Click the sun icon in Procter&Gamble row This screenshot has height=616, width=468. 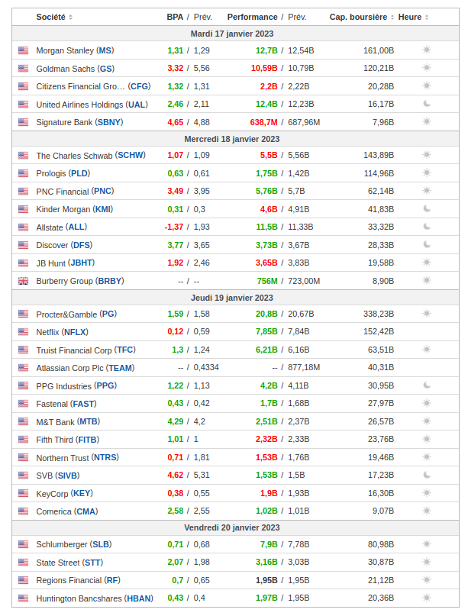pos(427,314)
